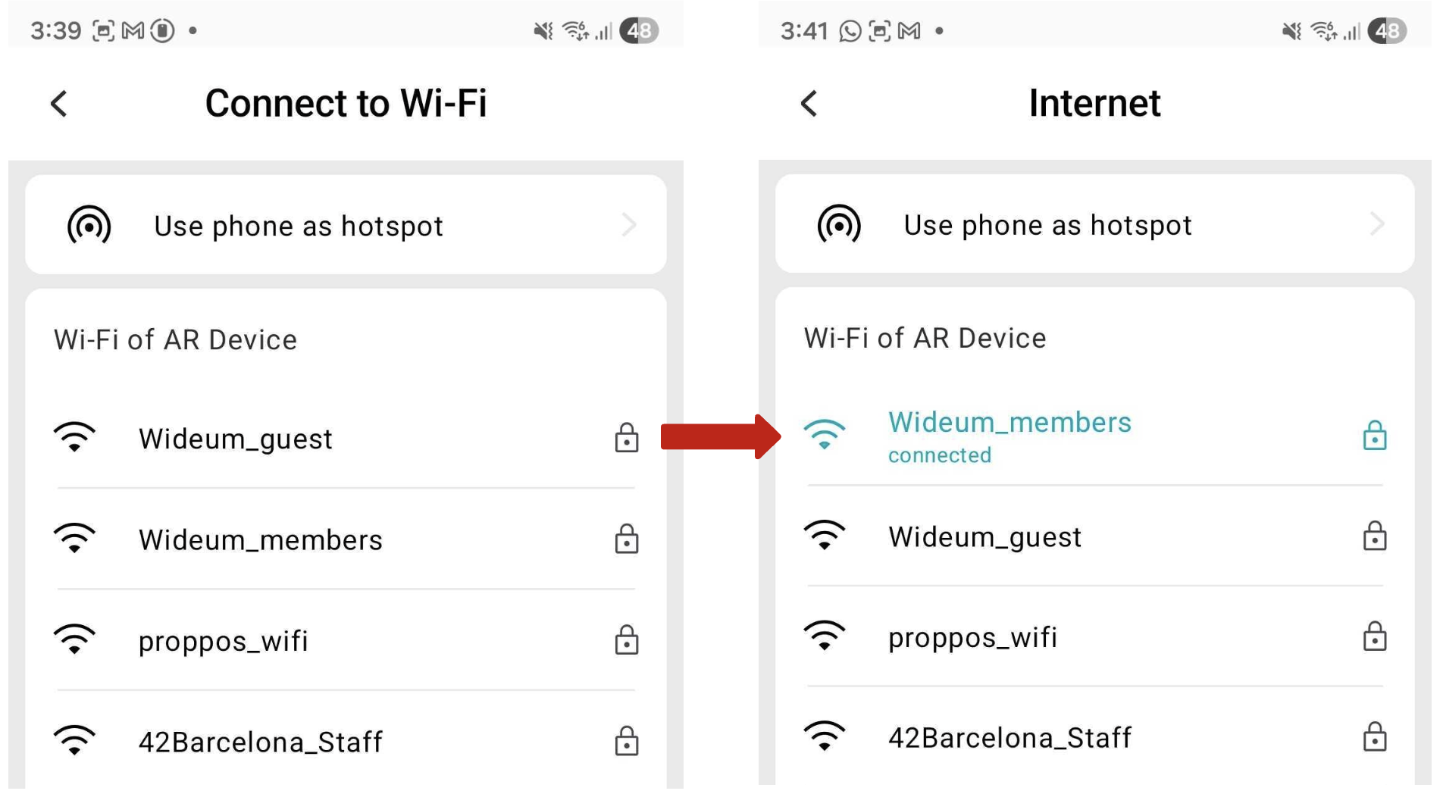The image size is (1443, 794).
Task: Go back from Connect to Wi-Fi screen
Action: pyautogui.click(x=59, y=104)
